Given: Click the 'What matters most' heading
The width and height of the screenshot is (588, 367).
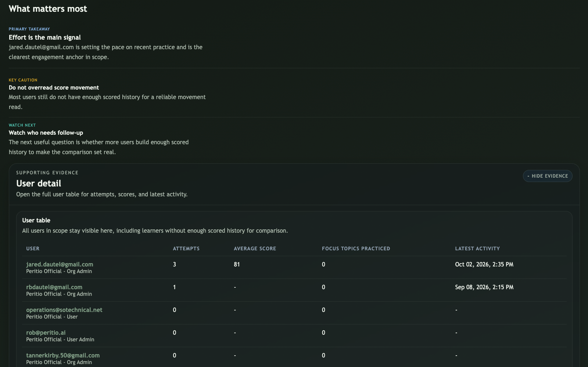Looking at the screenshot, I should coord(48,9).
